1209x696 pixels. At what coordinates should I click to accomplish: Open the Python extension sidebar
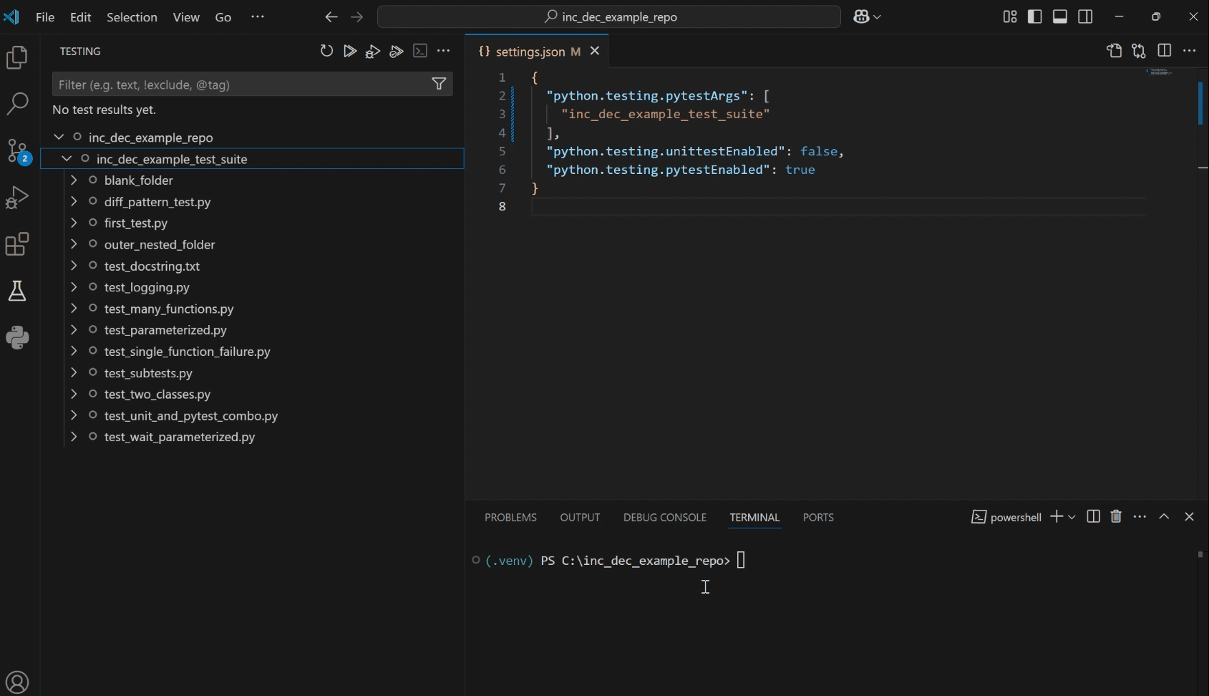17,338
